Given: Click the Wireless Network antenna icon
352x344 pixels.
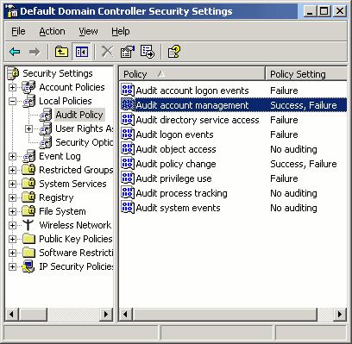Looking at the screenshot, I should 28,225.
